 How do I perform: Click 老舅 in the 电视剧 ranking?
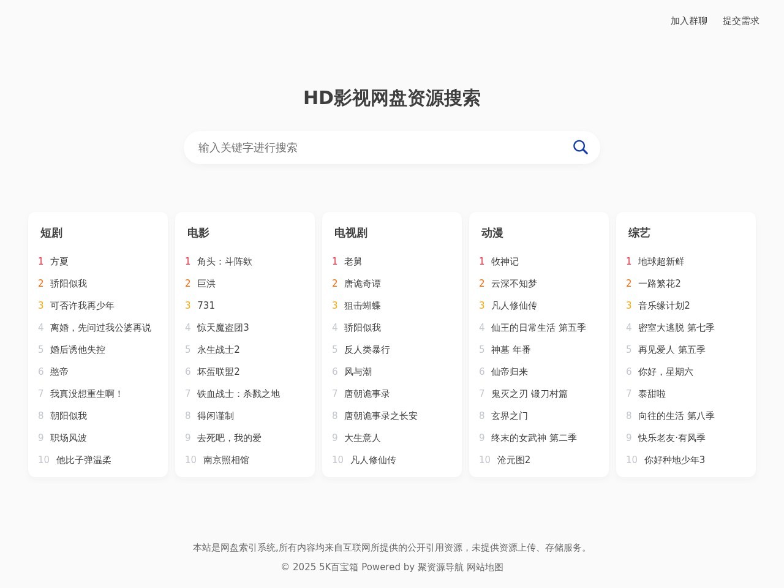point(353,262)
